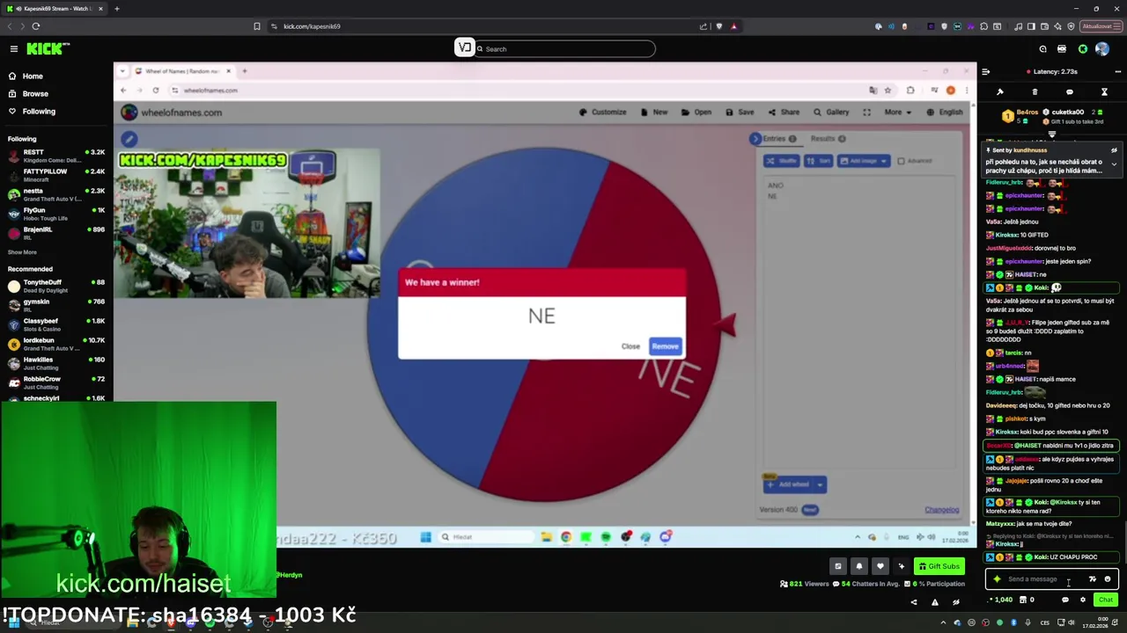Open the chat identity bubble icon
The height and width of the screenshot is (633, 1127).
(x=1064, y=600)
